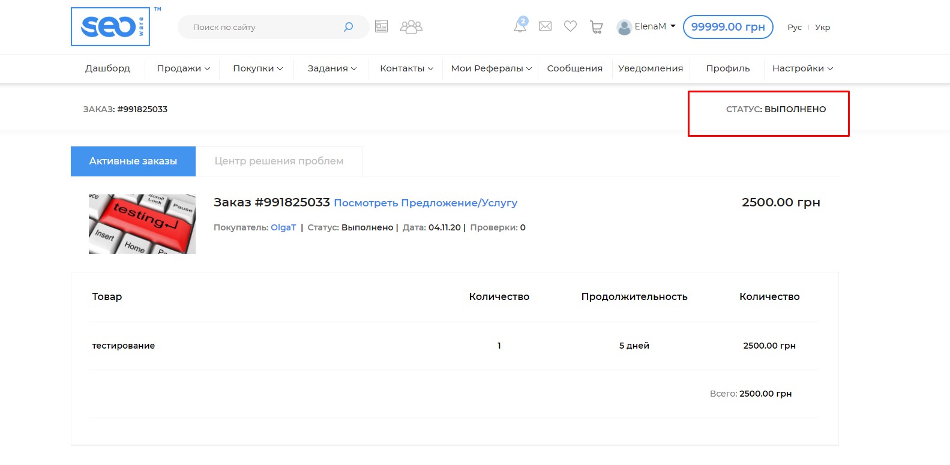Select the Активные заказы tab
The height and width of the screenshot is (465, 950).
click(133, 161)
